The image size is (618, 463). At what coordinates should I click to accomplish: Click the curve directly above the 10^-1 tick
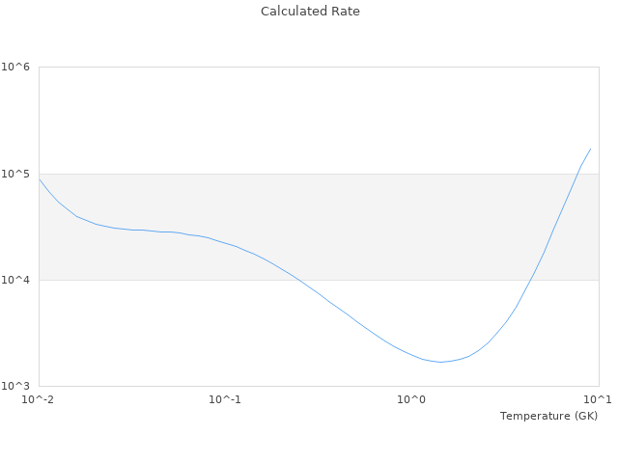point(225,243)
